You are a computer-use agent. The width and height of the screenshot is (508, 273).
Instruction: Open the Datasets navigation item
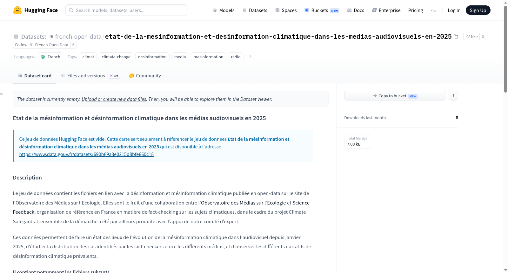[255, 10]
